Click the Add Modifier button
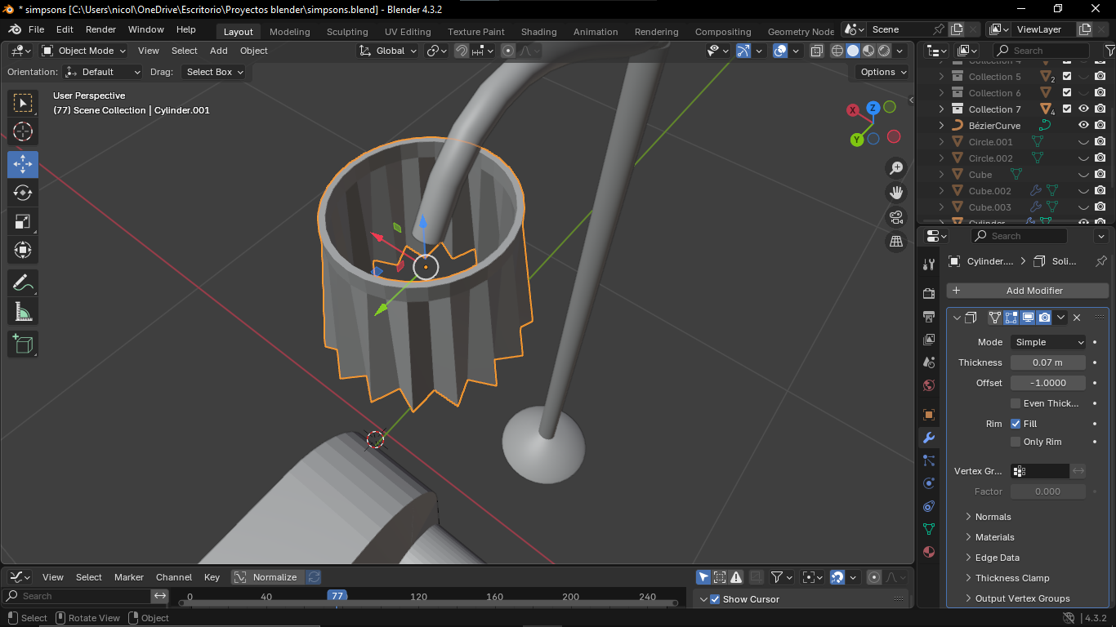 [1028, 291]
